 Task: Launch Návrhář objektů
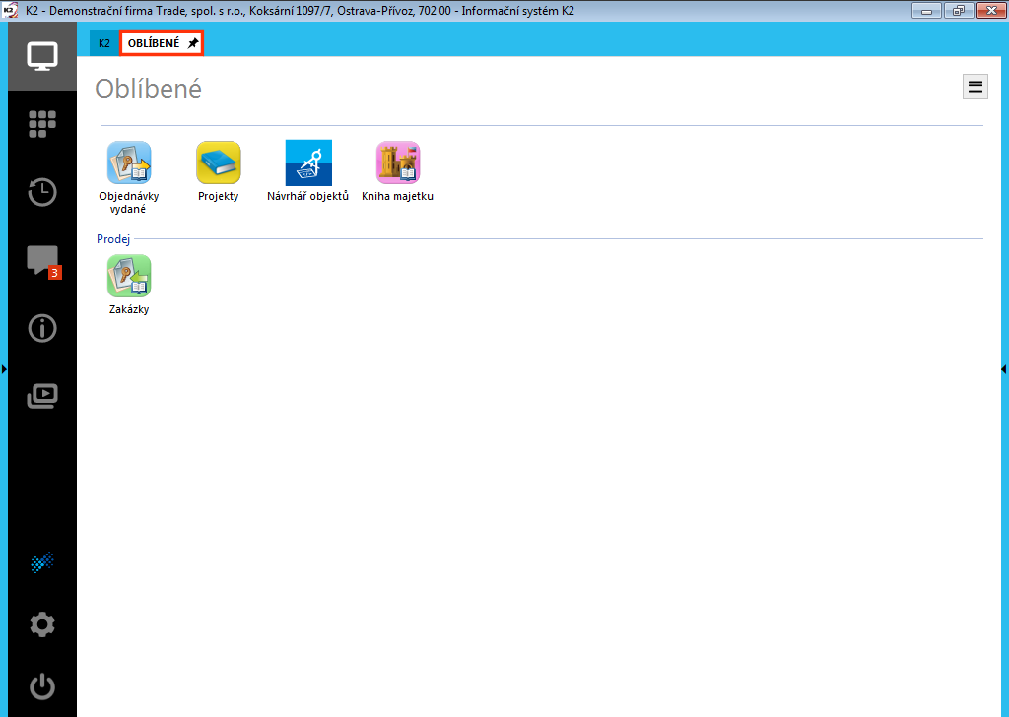307,171
